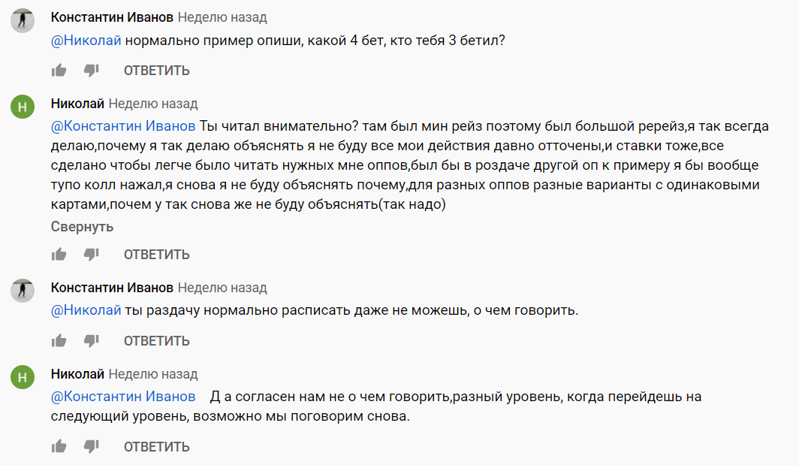Reply to Николай's last comment

[156, 447]
